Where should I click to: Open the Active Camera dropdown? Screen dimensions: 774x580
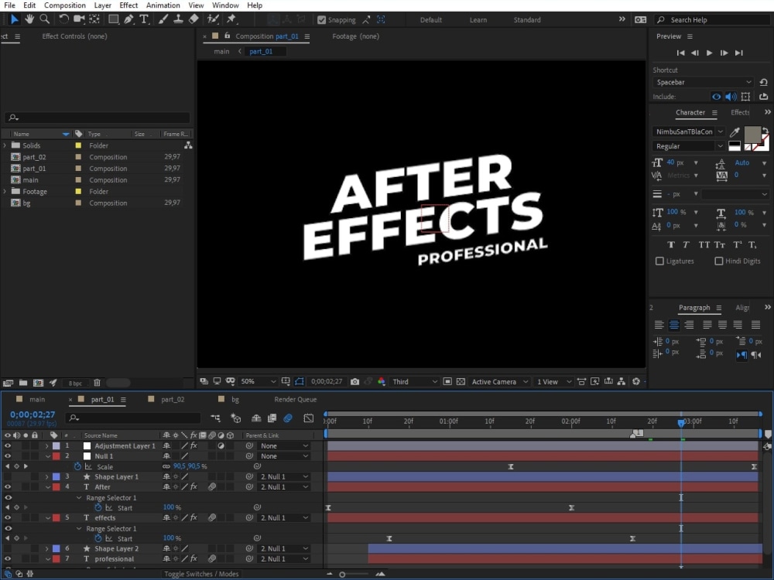click(499, 382)
